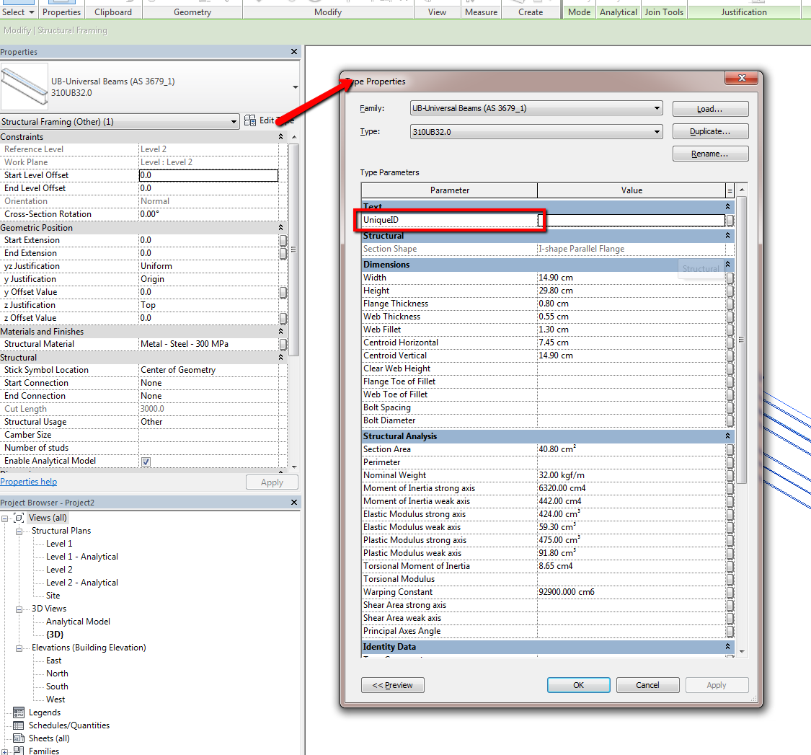Collapse the Materials and Finishes section
Image resolution: width=811 pixels, height=755 pixels.
tap(280, 331)
